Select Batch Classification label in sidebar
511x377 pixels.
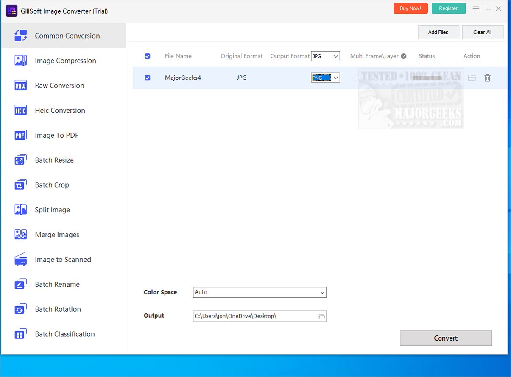pyautogui.click(x=65, y=334)
